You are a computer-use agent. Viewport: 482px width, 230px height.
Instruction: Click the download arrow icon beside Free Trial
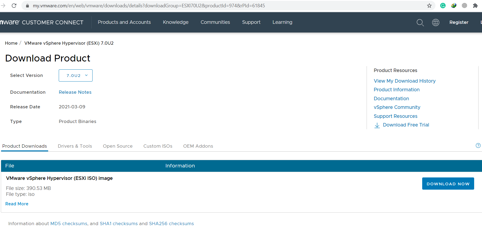click(377, 125)
